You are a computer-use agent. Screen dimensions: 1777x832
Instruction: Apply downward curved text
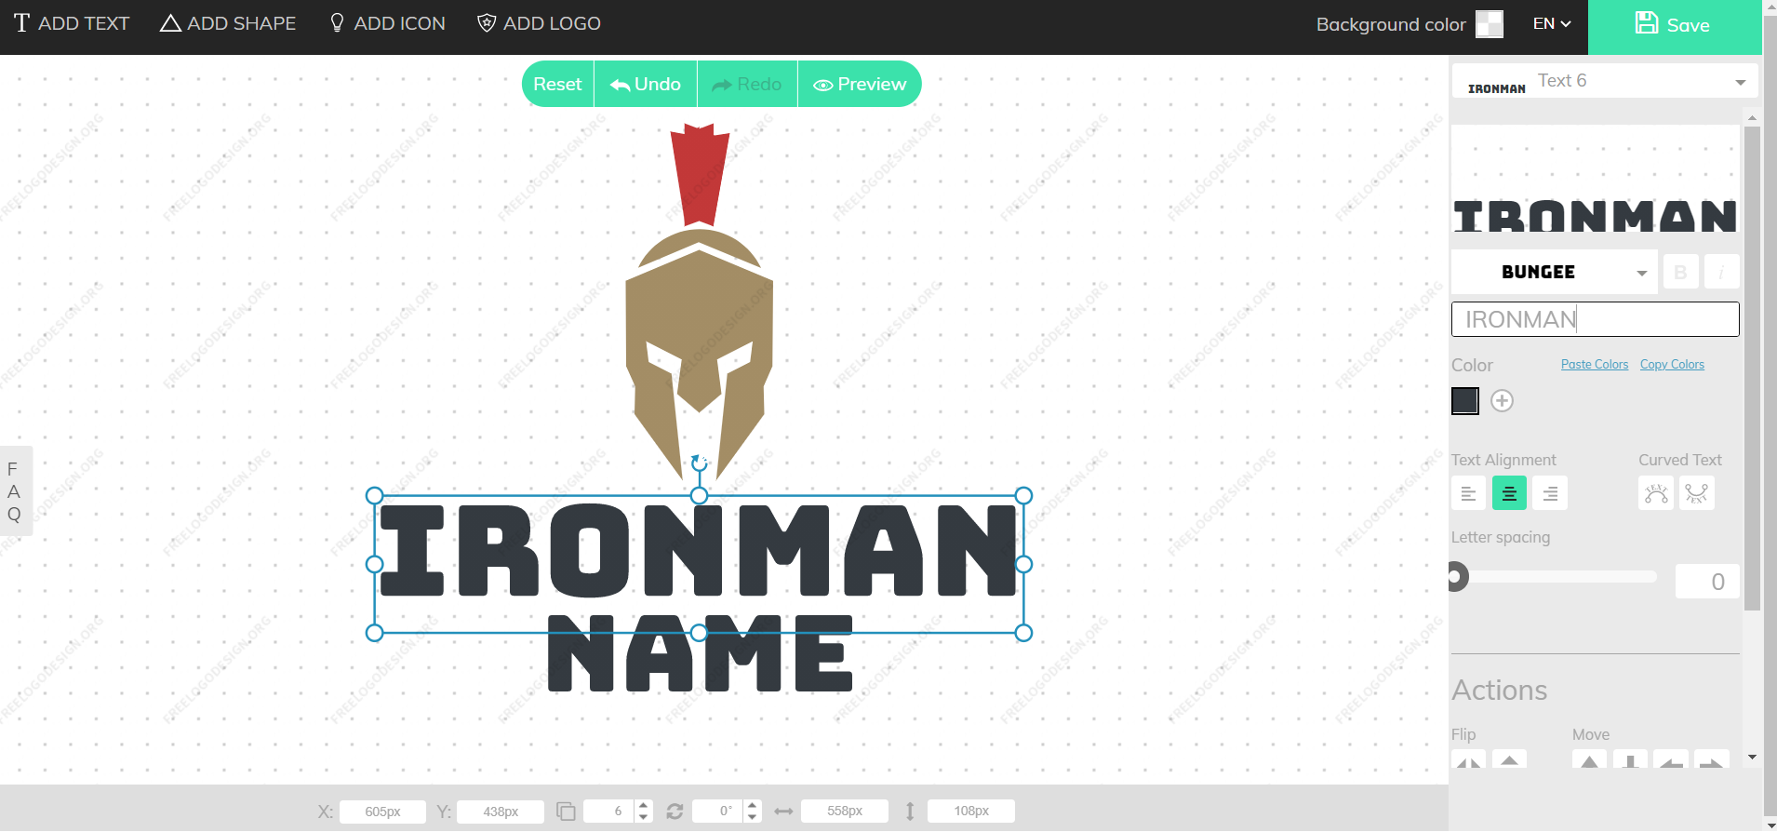pos(1697,493)
